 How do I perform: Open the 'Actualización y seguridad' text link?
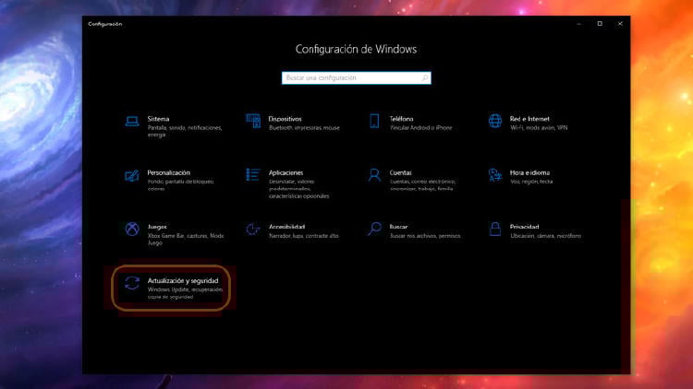(x=182, y=279)
